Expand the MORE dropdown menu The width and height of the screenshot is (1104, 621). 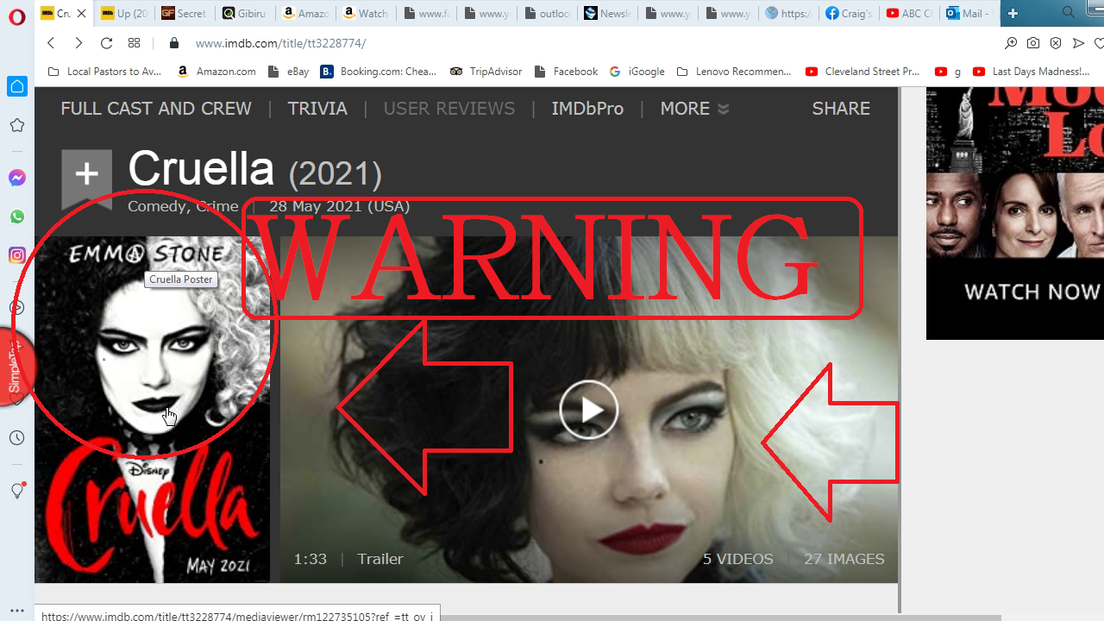694,109
